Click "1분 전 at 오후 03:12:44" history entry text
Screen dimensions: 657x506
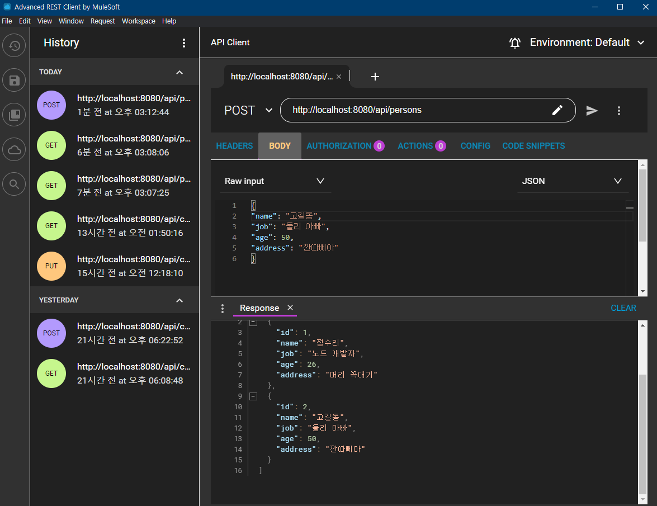coord(123,112)
